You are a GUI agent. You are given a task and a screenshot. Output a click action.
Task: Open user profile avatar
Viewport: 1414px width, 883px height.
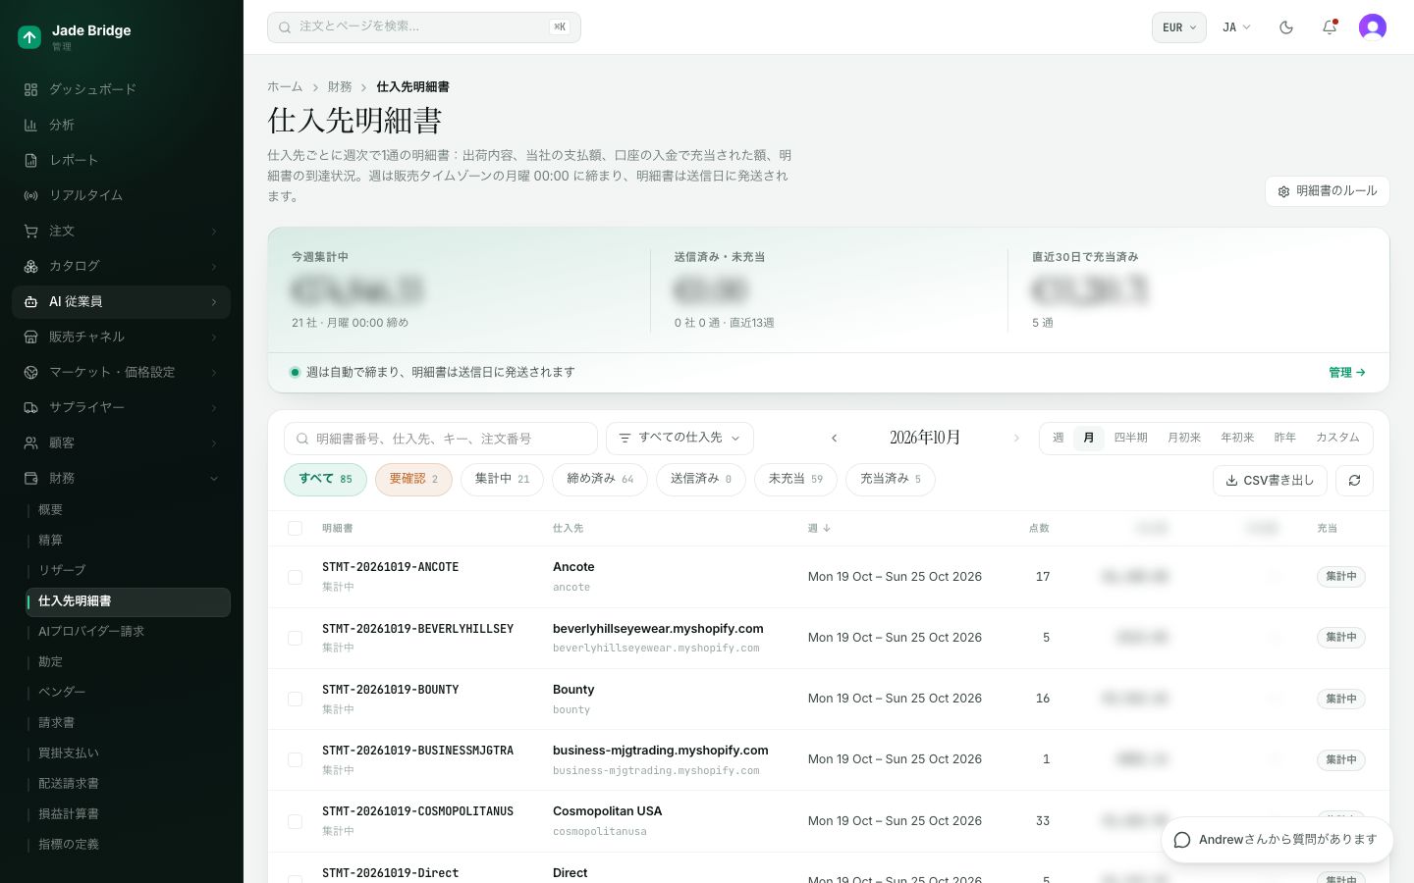(x=1373, y=27)
